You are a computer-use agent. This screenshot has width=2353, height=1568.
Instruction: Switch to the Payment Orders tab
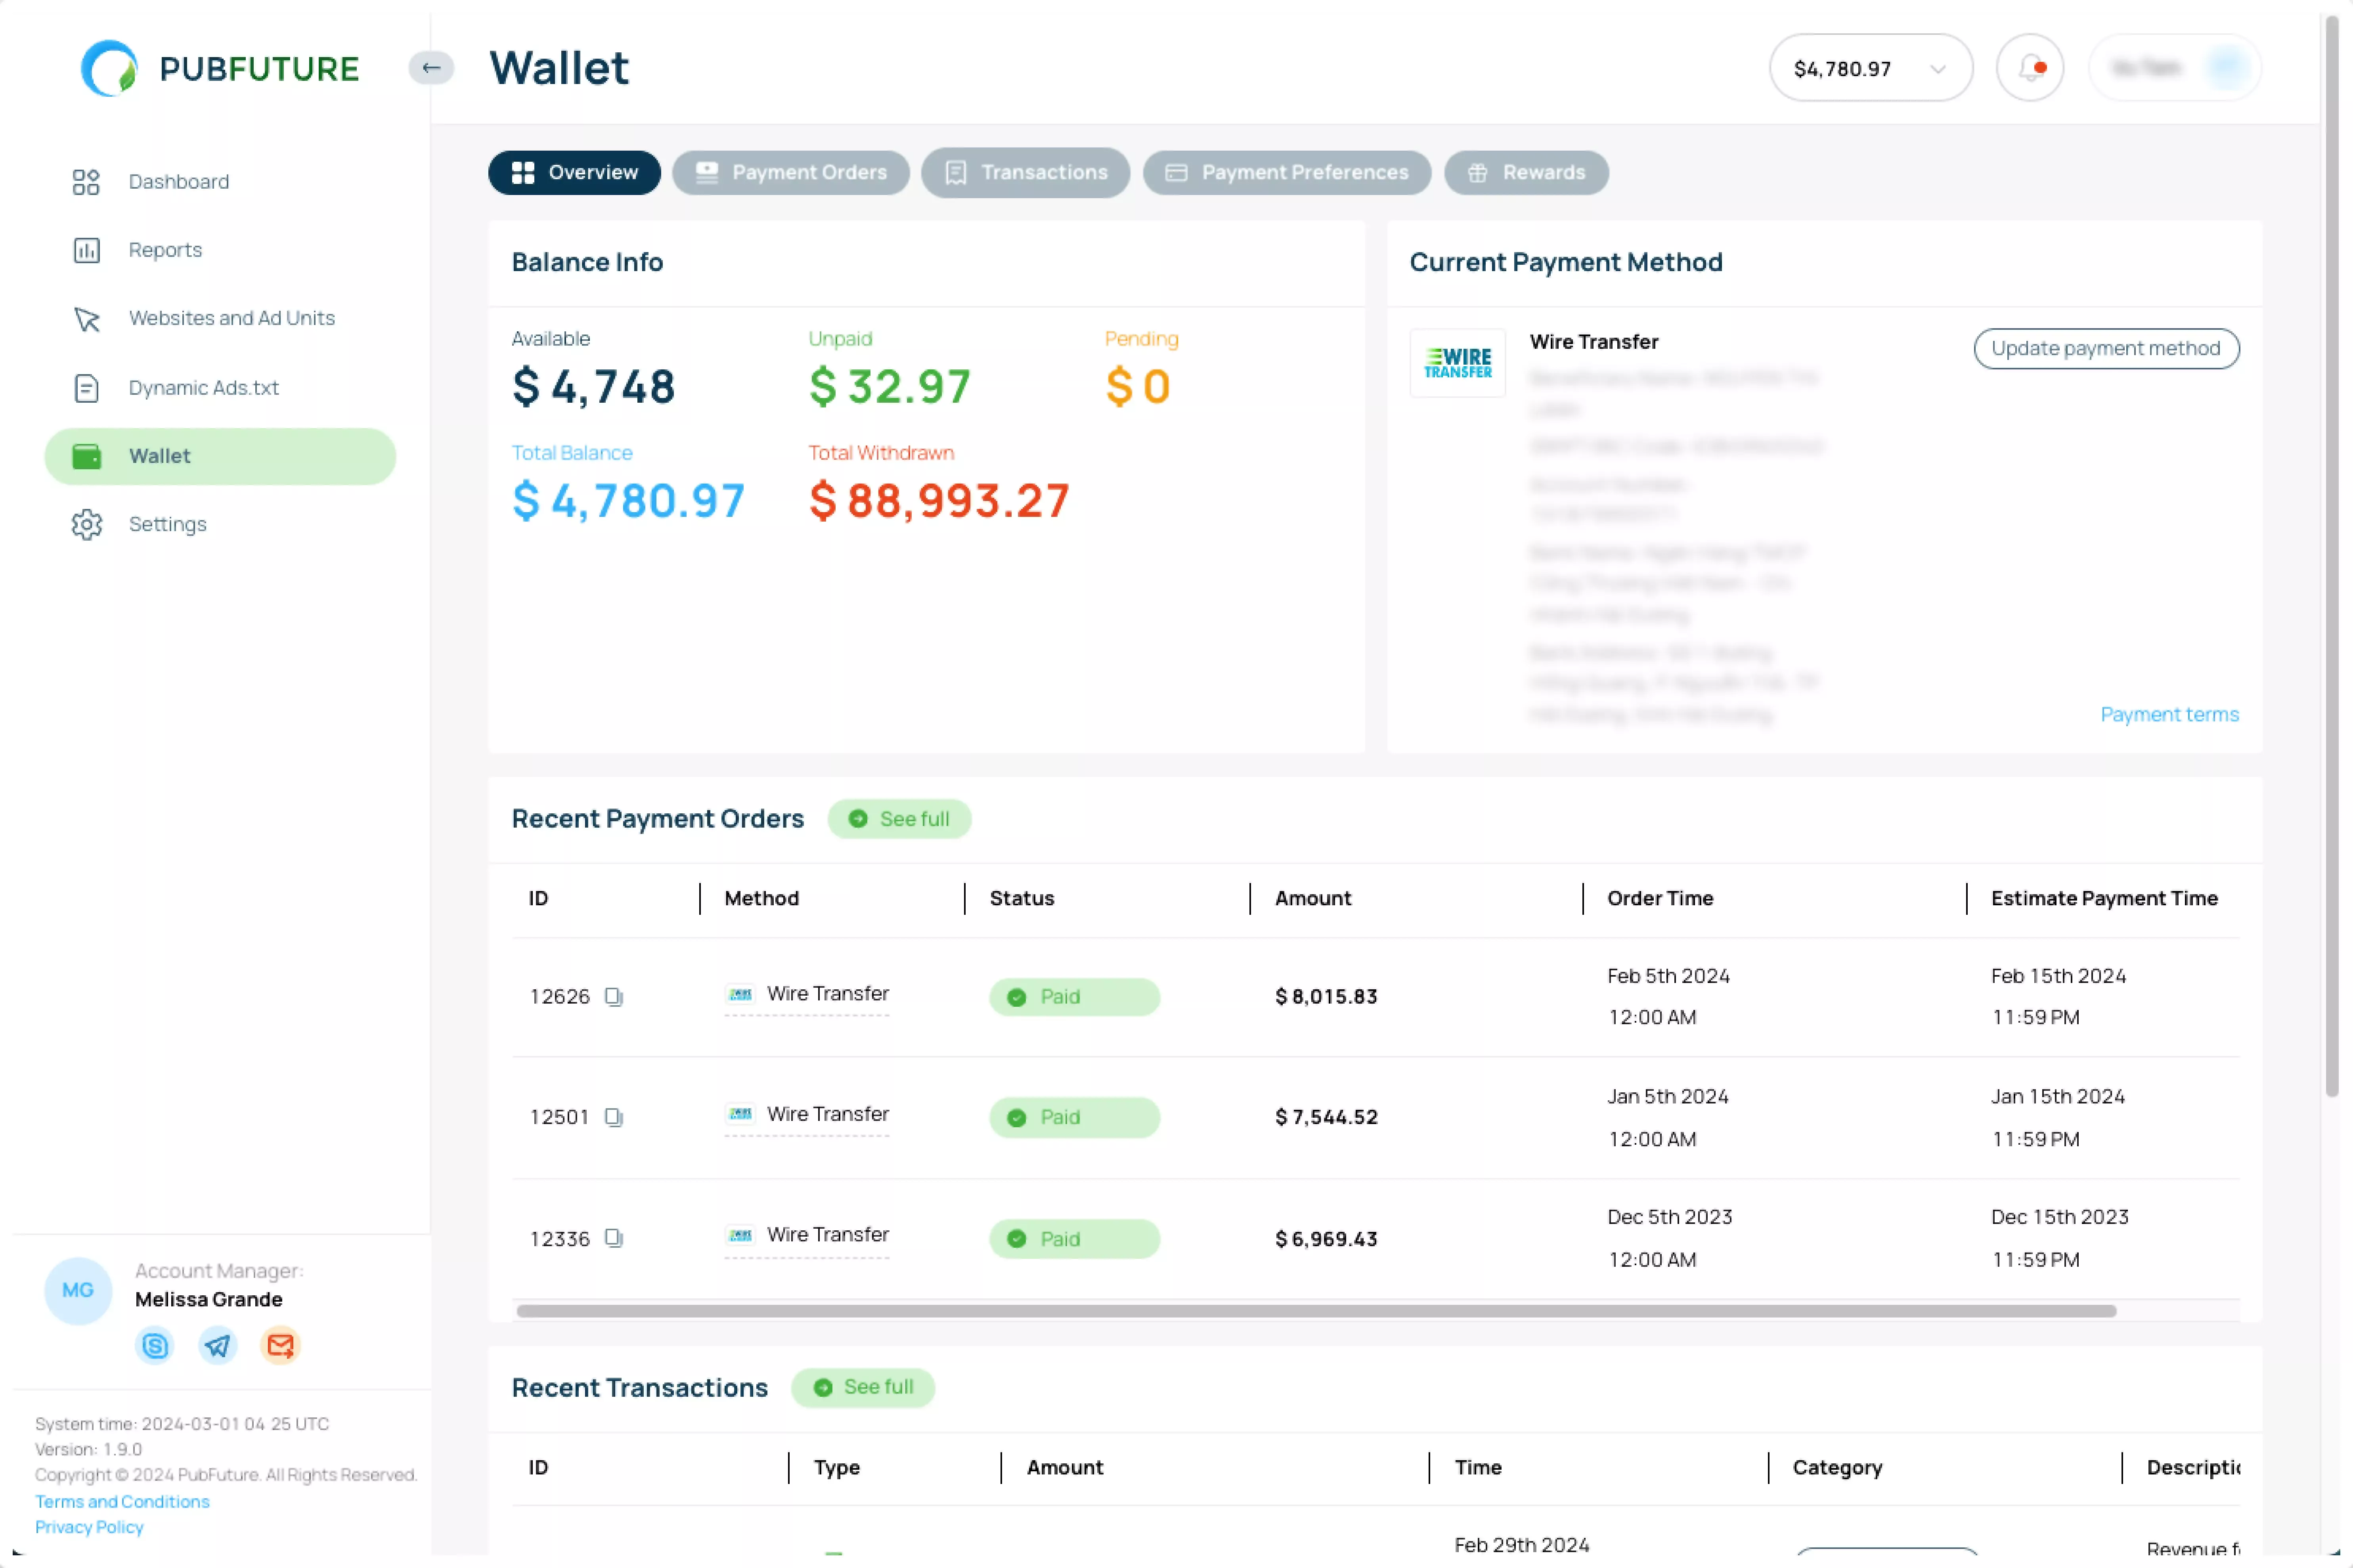[790, 173]
